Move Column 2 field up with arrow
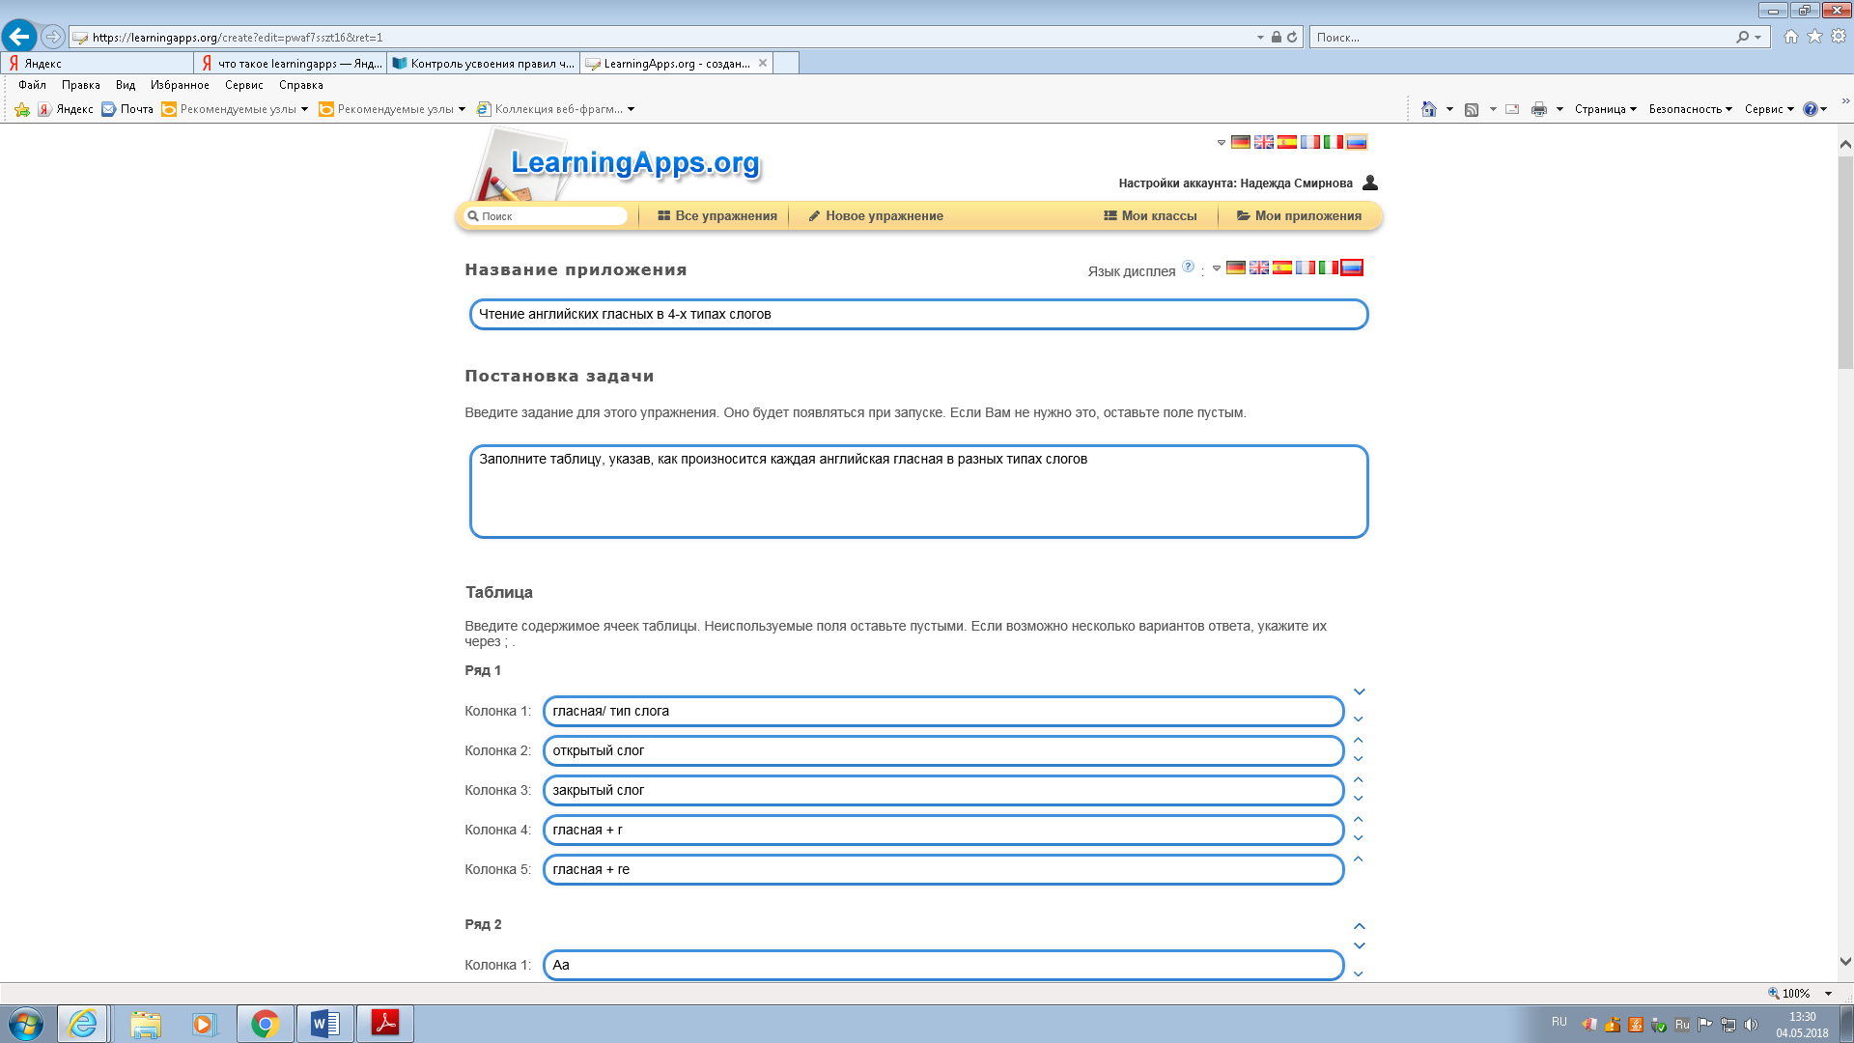The width and height of the screenshot is (1854, 1043). [x=1359, y=741]
